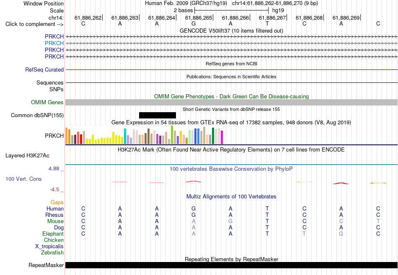This screenshot has height=275, width=398.
Task: Open the RefSeq Curated track label
Action: [x=44, y=69]
